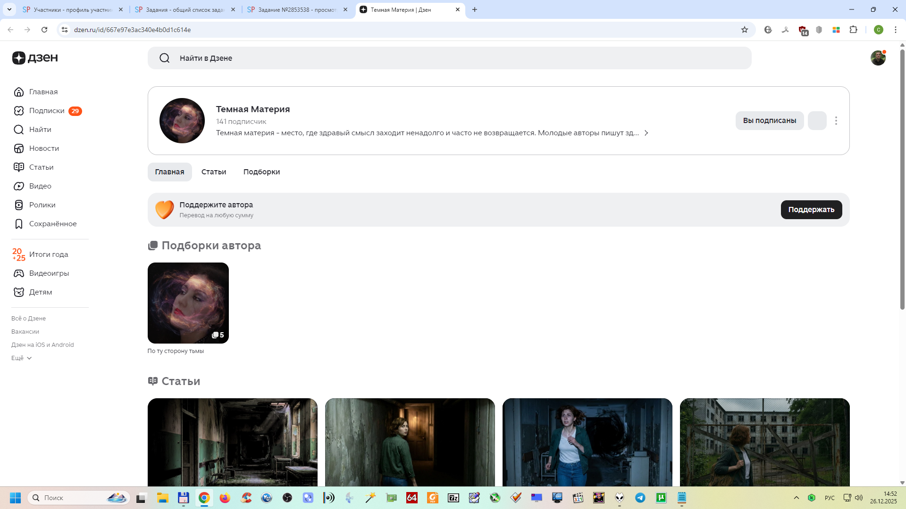Switch to the Статьи channel tab
906x509 pixels.
[x=213, y=172]
